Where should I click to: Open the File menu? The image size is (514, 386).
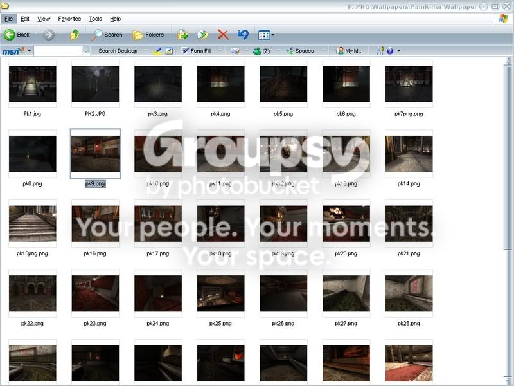tap(8, 19)
